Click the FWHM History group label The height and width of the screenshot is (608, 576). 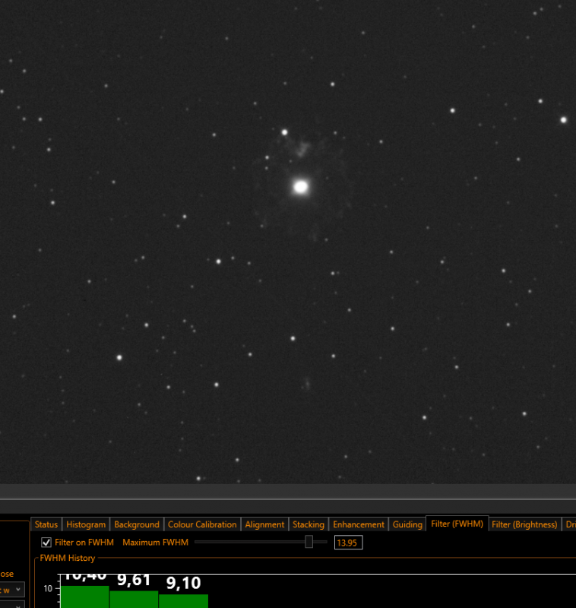pyautogui.click(x=68, y=558)
